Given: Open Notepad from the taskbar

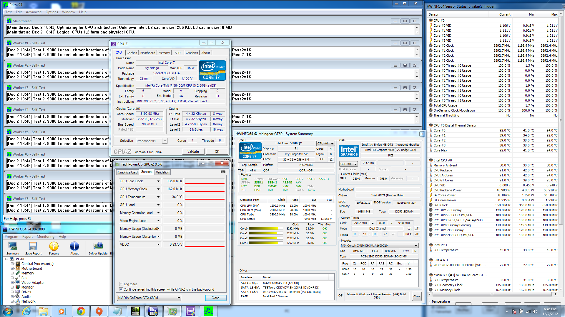Looking at the screenshot, I should tap(117, 311).
